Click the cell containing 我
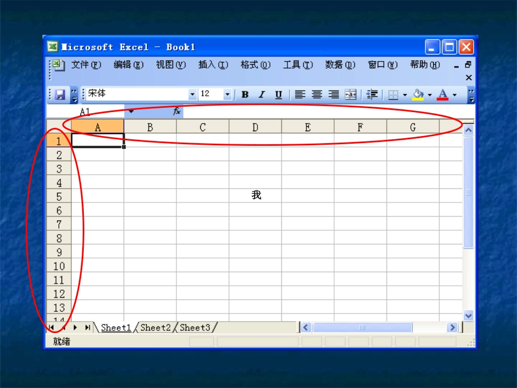The image size is (517, 388). [x=255, y=196]
